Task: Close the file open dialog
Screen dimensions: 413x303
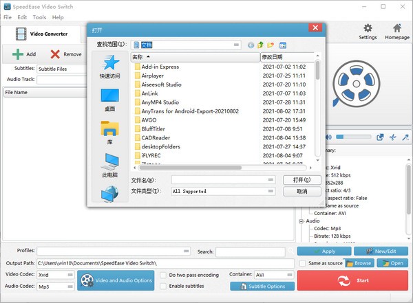Action: 315,28
